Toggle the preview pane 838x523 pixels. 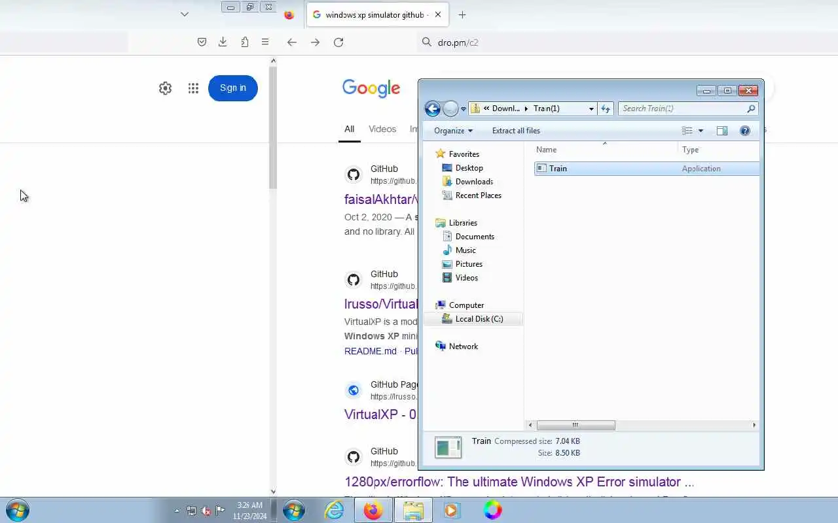[x=722, y=131]
